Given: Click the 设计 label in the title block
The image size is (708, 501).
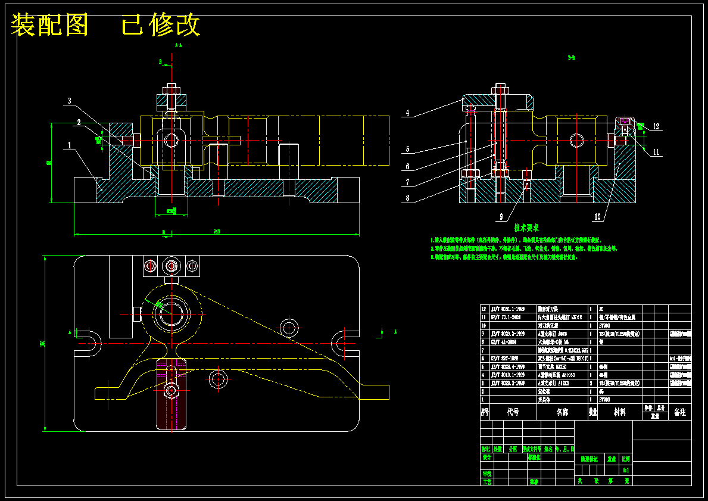Looking at the screenshot, I should point(487,457).
